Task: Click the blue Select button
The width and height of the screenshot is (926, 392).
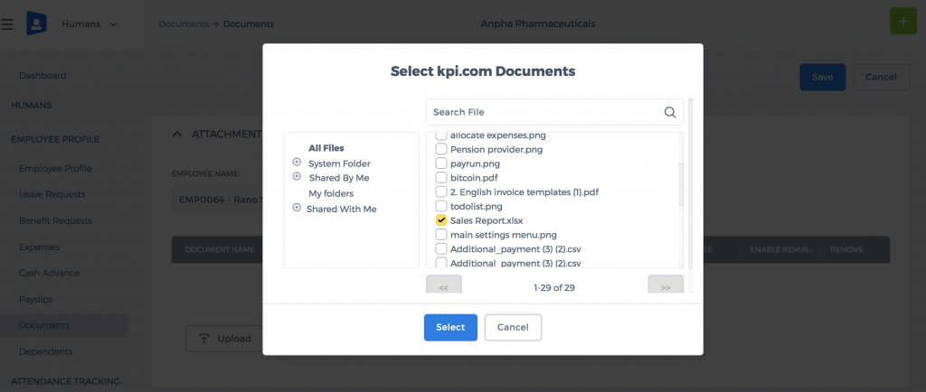Action: (x=450, y=327)
